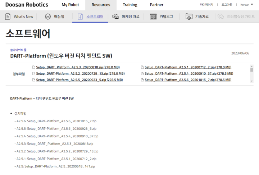The height and width of the screenshot is (175, 259).
Task: Click the line A2.5.1: Setup_DART-Platform_A2.5.1_20200712_2.zip
Action: coord(55,159)
